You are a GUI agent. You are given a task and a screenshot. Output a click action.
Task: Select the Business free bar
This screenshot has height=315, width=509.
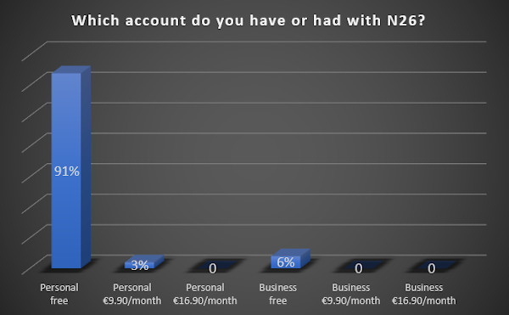click(290, 258)
